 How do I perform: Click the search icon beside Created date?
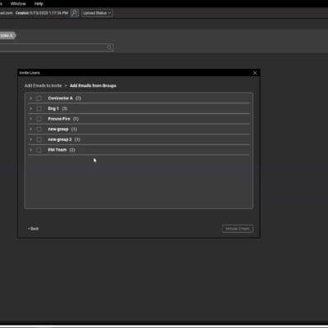[x=75, y=13]
